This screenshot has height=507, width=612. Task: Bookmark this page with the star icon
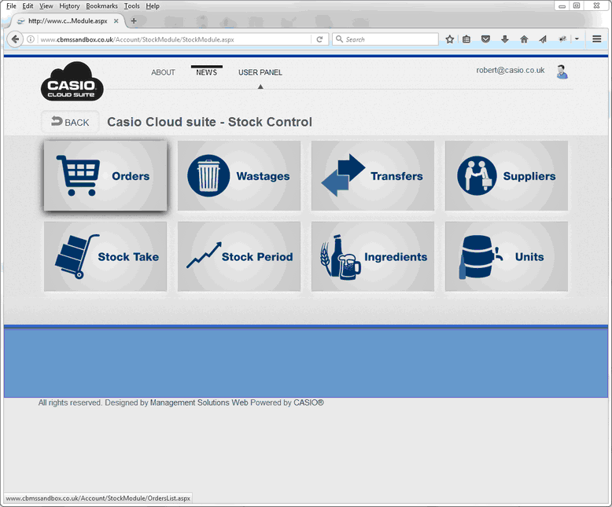pos(450,39)
